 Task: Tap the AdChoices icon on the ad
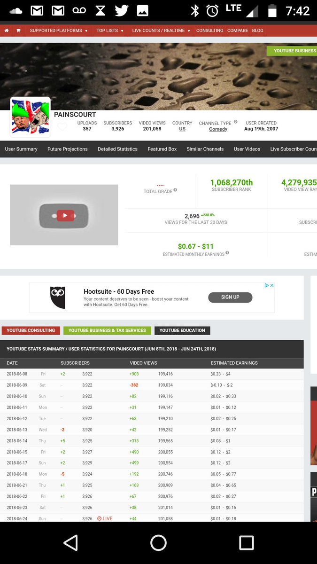point(266,285)
